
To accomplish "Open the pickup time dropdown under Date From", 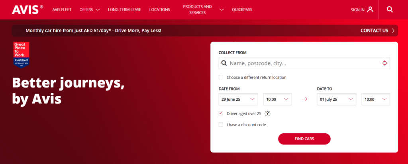I will pyautogui.click(x=277, y=99).
